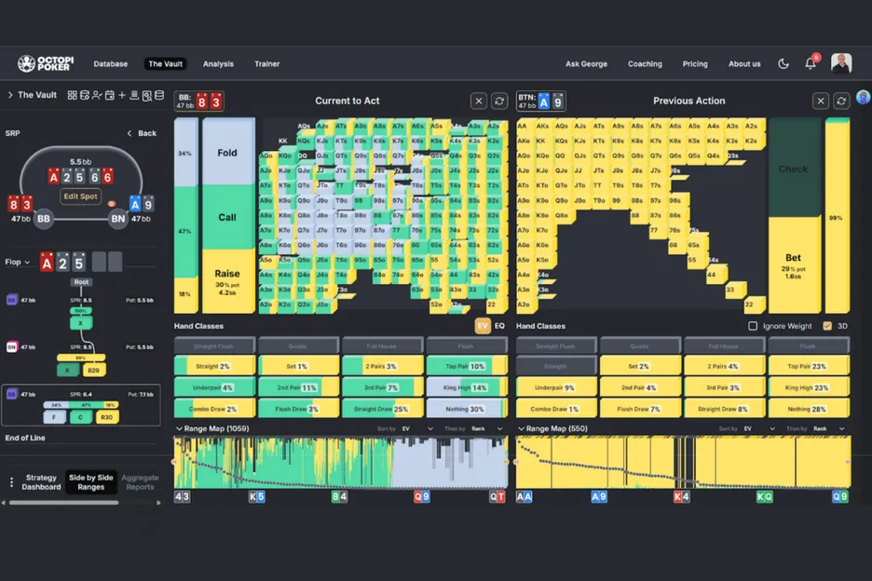Collapse the Range Map (1059) section
This screenshot has height=581, width=872.
point(179,428)
